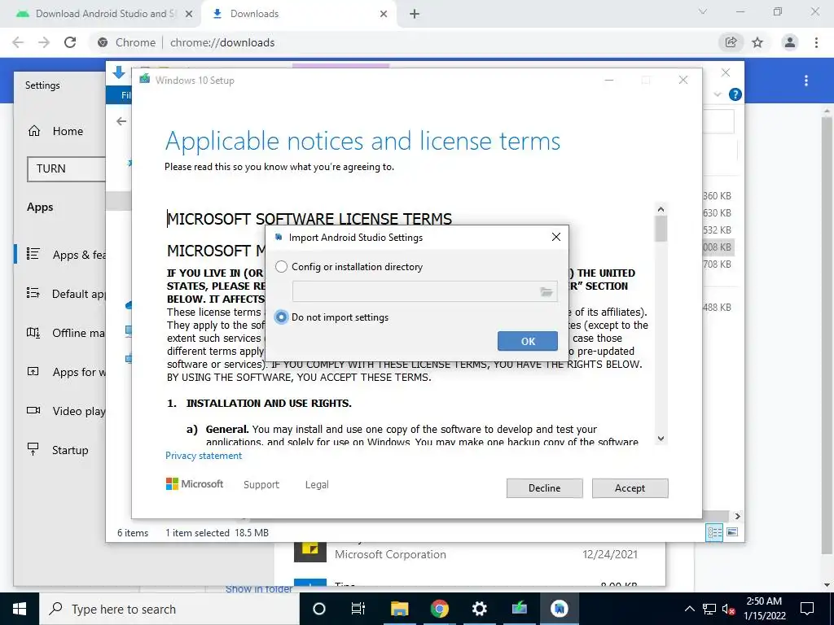Screen dimensions: 834x625
Task: Share this page icon in Chrome
Action: [x=731, y=42]
